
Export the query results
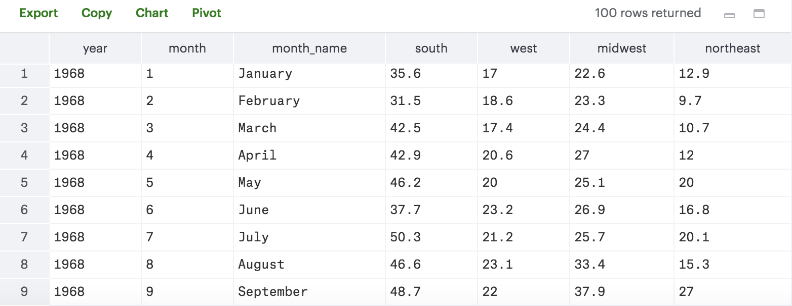click(39, 13)
